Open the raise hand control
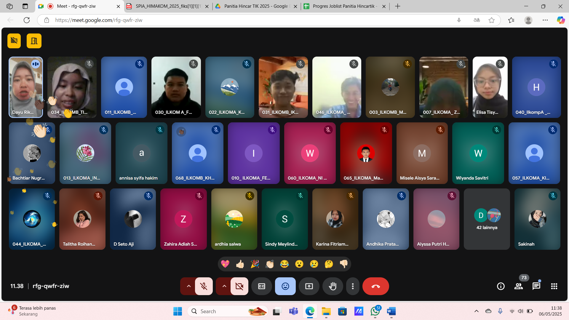Viewport: 569px width, 320px height. pos(333,286)
